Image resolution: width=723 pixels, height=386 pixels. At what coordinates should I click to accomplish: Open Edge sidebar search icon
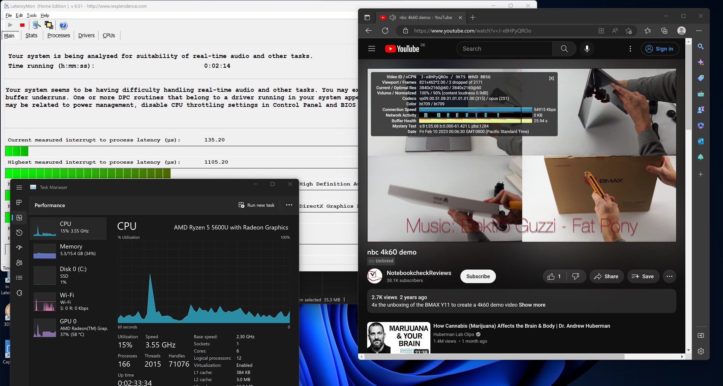tap(700, 47)
